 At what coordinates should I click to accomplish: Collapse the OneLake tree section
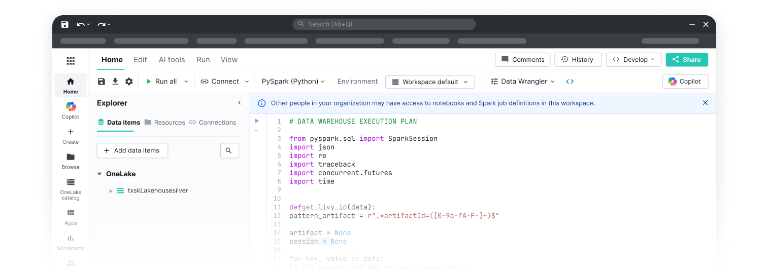[99, 174]
